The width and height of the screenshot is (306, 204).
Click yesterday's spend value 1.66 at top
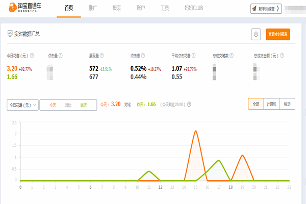tap(12, 77)
